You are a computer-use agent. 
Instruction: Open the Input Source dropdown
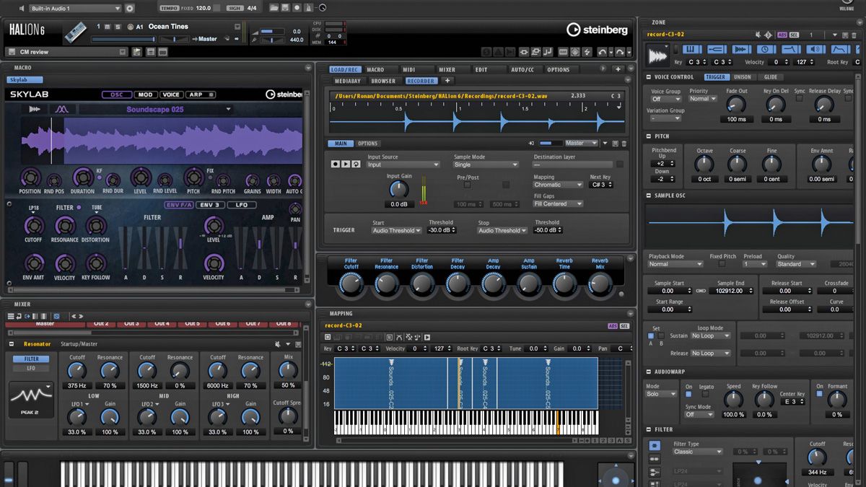403,164
